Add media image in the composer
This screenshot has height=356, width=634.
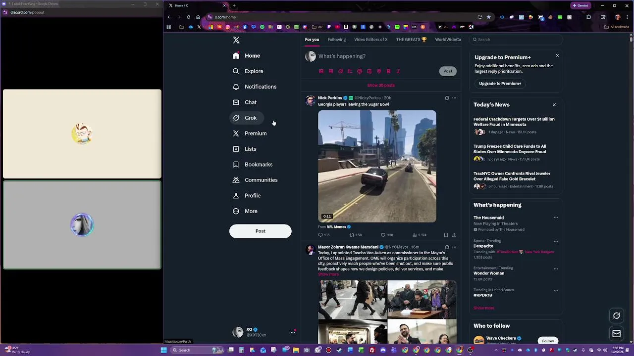pos(321,71)
